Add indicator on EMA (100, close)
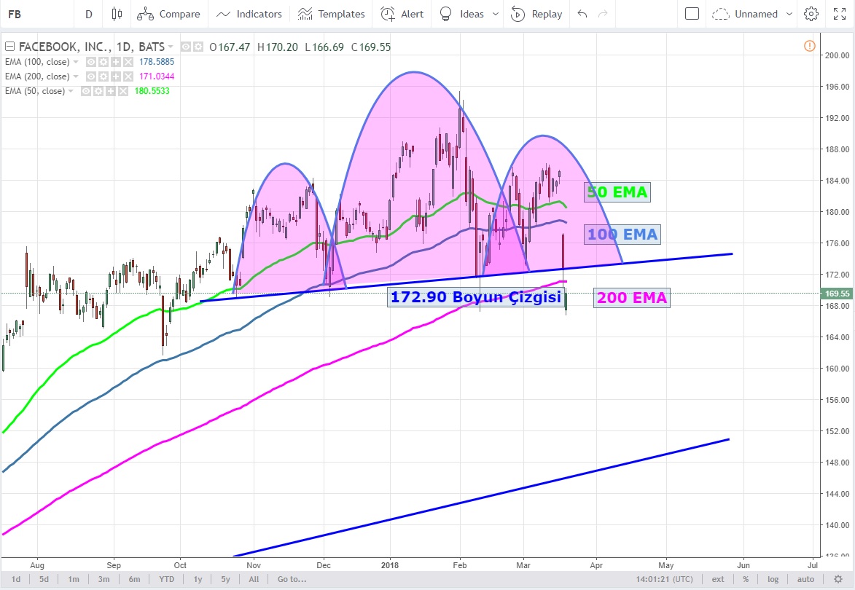Viewport: 855px width, 590px height. click(x=116, y=62)
